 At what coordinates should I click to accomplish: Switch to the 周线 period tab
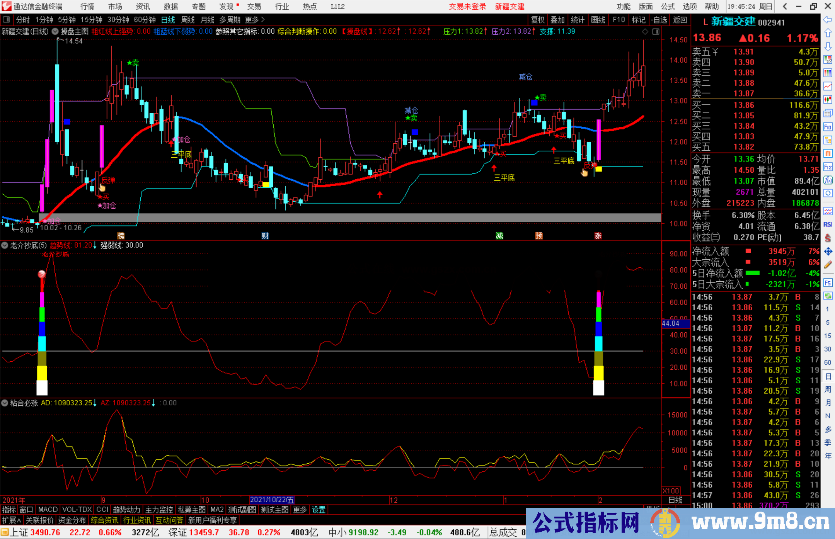point(187,20)
